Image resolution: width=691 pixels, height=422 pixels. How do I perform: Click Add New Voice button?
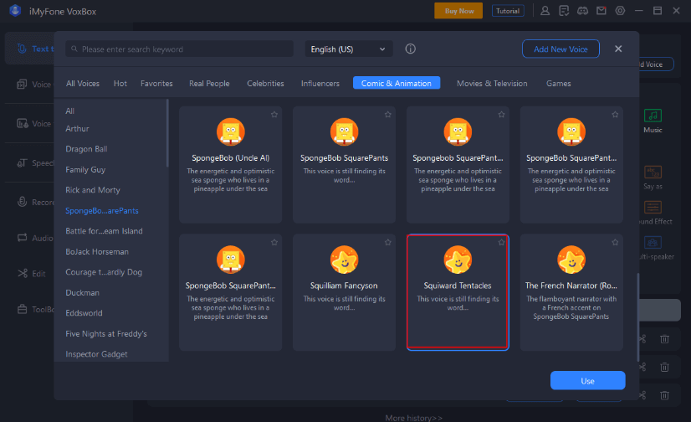[560, 49]
